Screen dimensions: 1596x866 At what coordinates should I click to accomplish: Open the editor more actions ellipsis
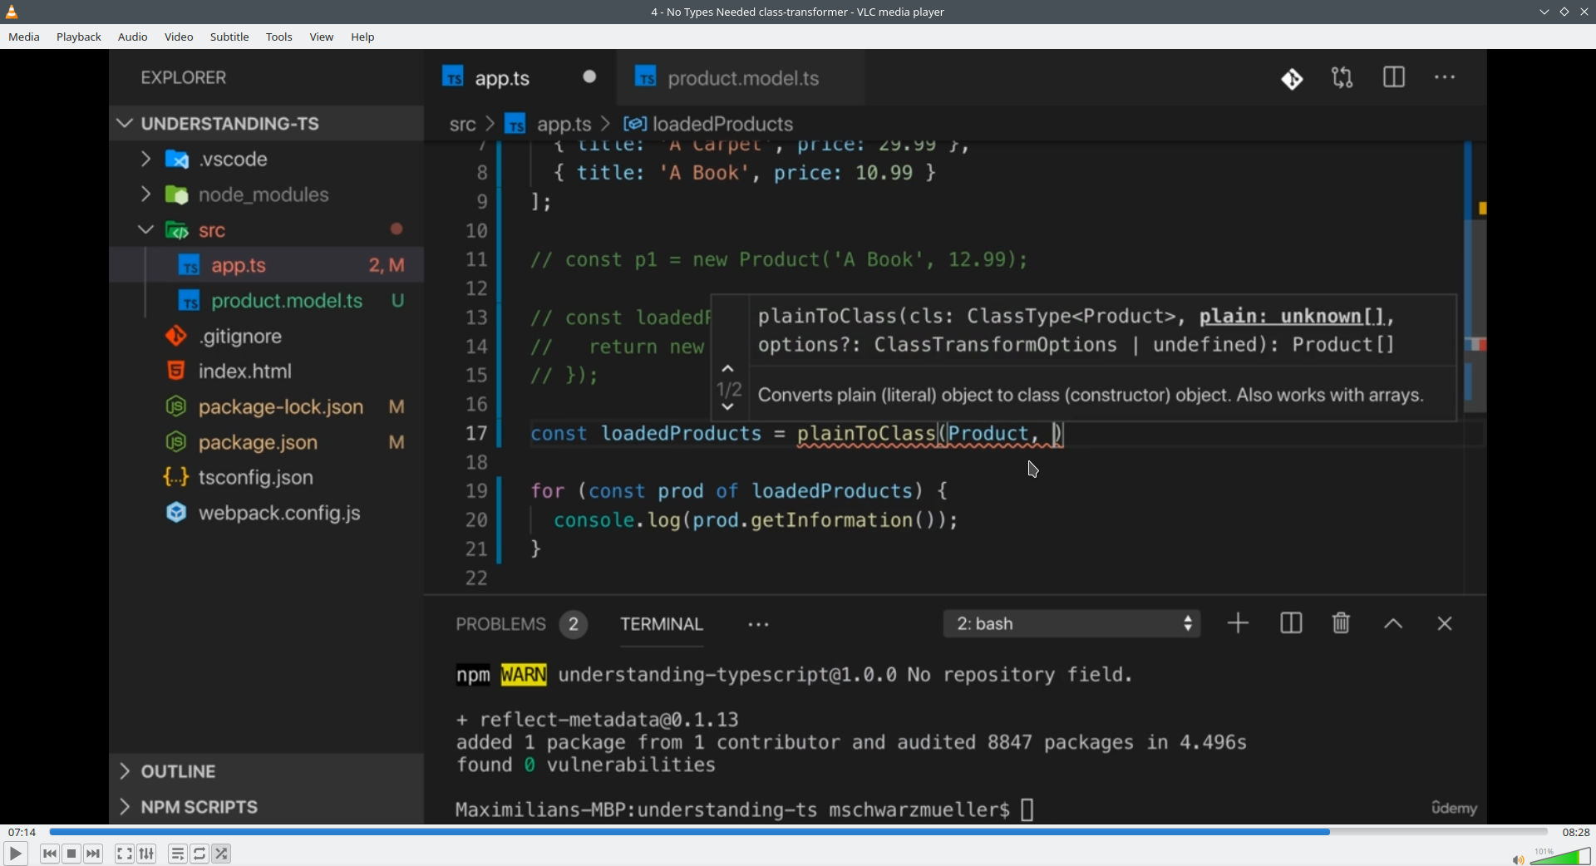(1445, 77)
